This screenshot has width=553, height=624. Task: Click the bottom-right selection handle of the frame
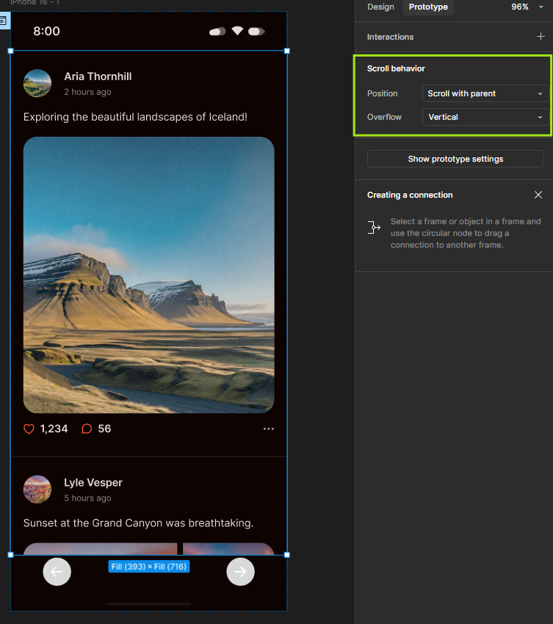tap(287, 555)
